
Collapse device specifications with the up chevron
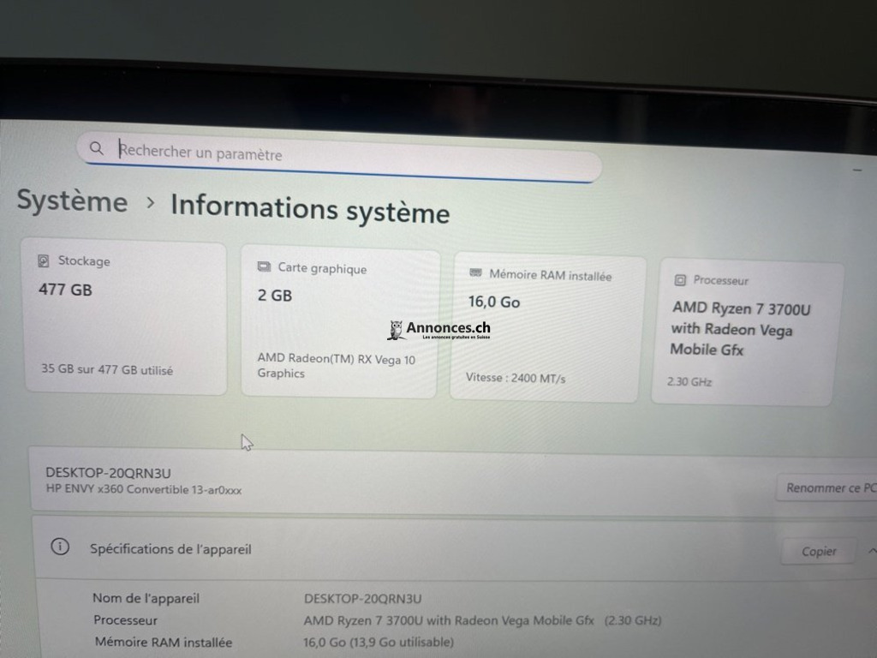871,551
